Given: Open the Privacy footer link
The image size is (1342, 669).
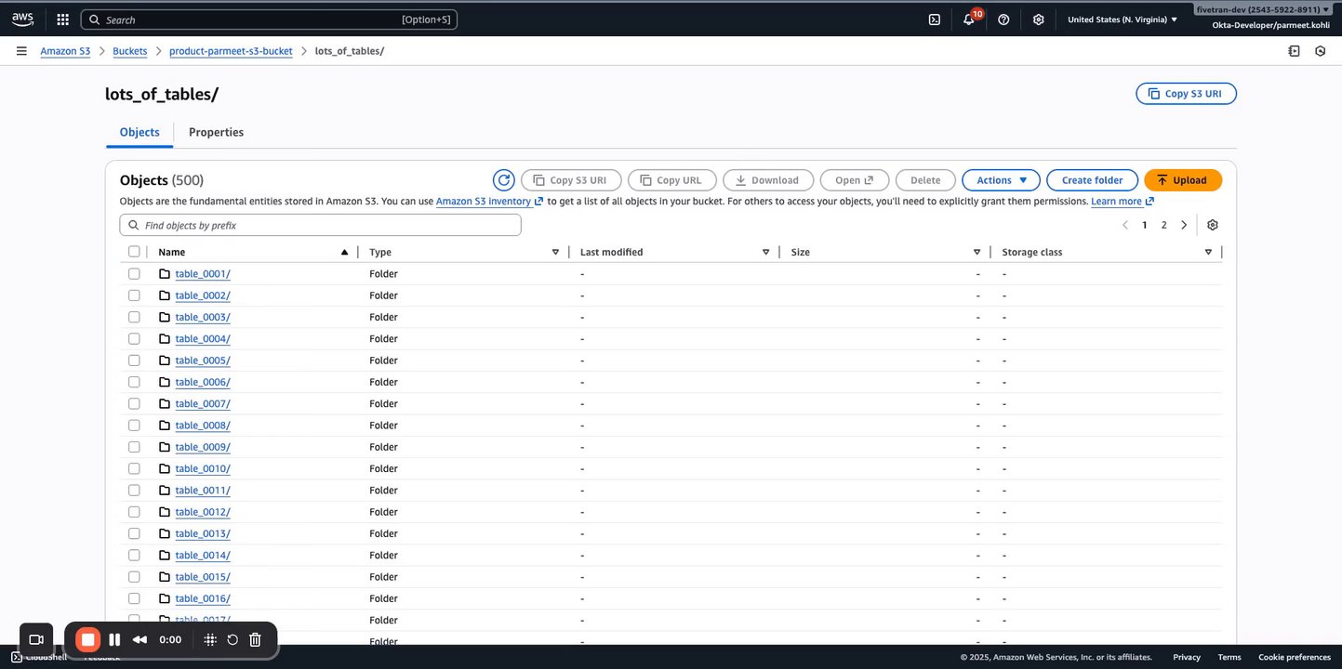Looking at the screenshot, I should [1186, 657].
